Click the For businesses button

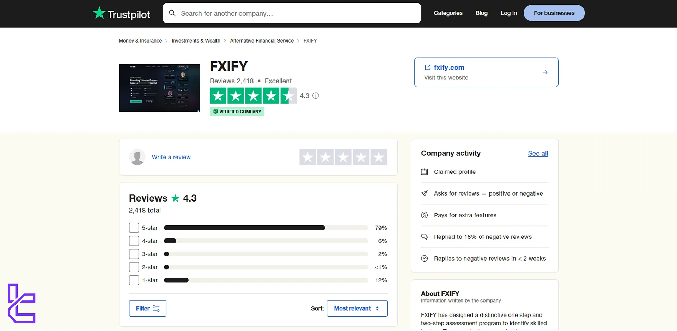click(554, 13)
